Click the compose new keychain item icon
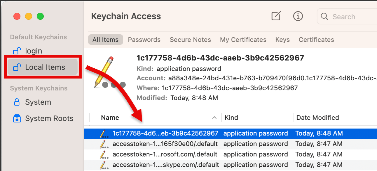This screenshot has width=377, height=171. click(x=276, y=16)
